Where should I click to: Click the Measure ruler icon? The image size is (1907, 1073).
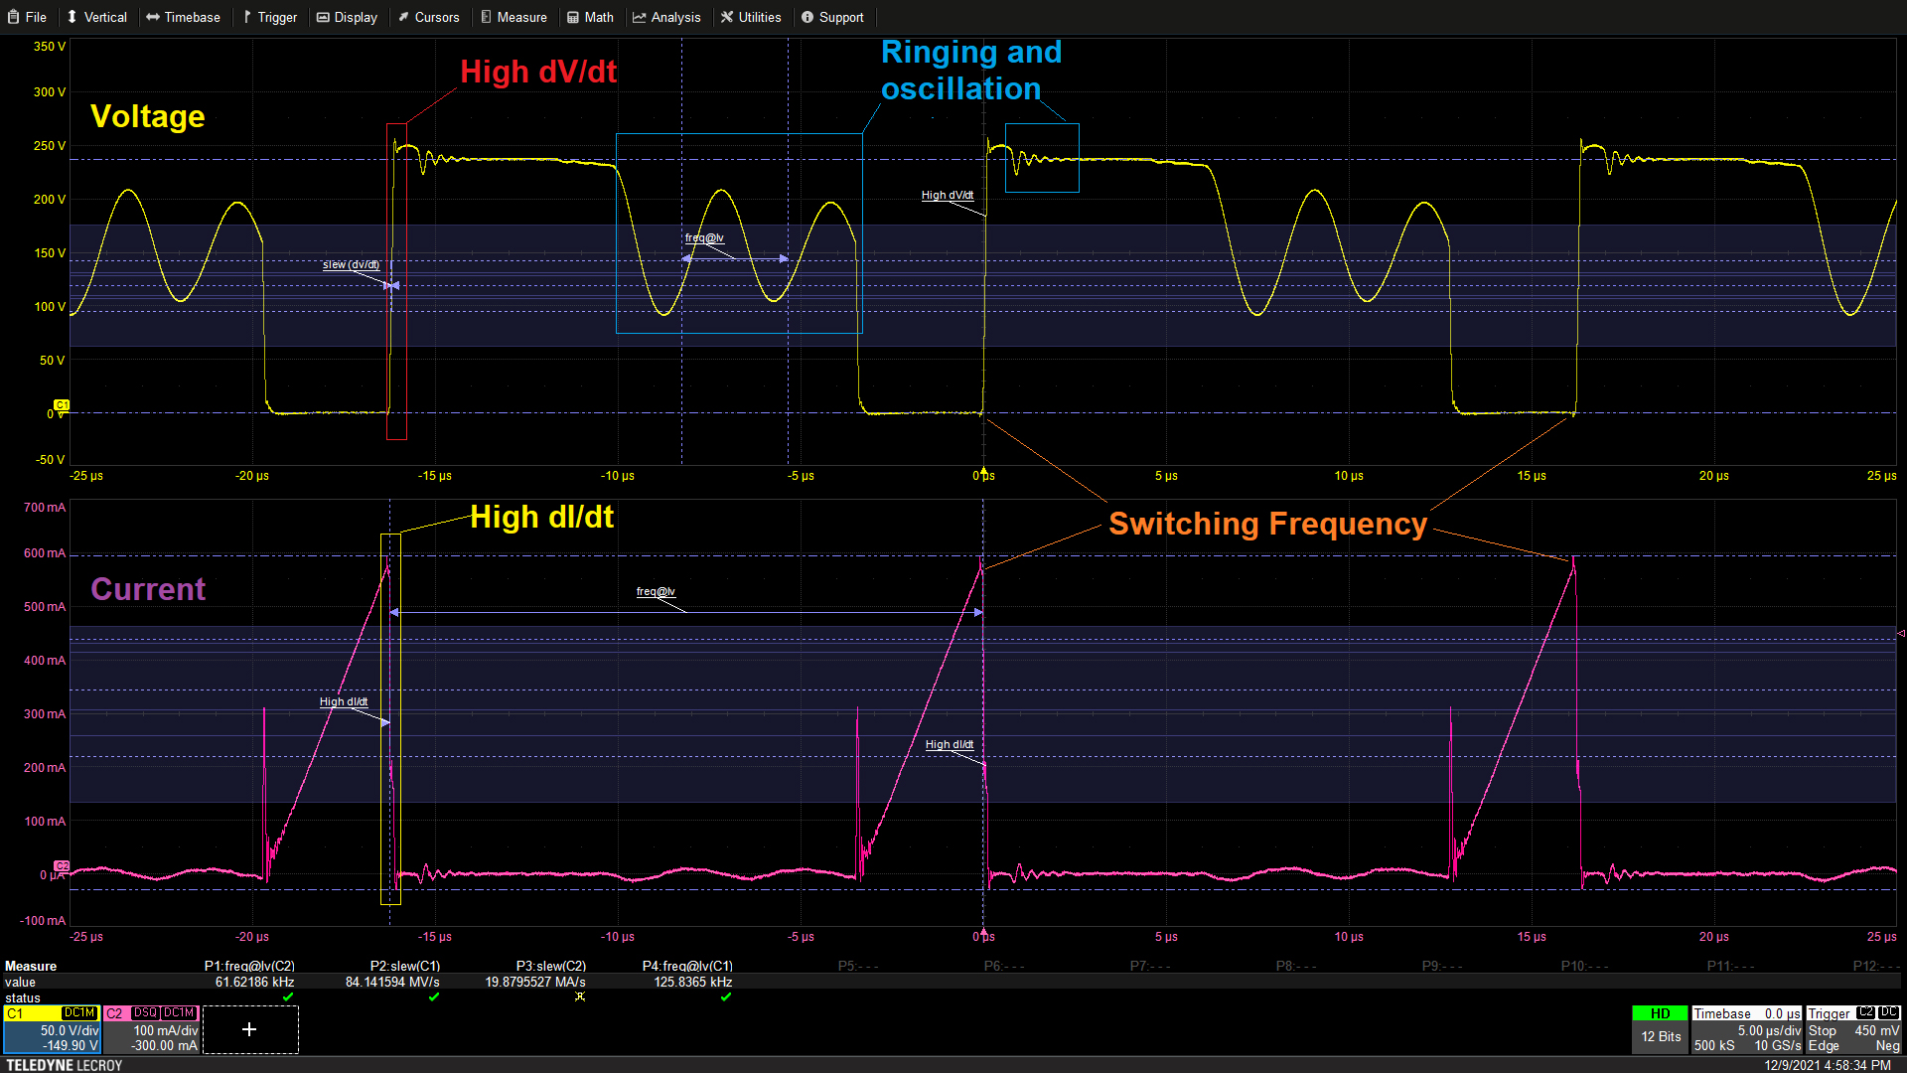(486, 17)
